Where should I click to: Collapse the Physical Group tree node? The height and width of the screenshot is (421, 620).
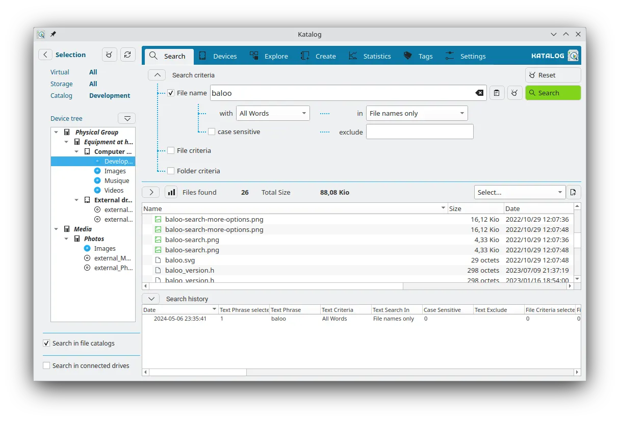point(56,132)
